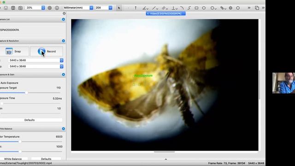
Task: Click the green Auto Exposure region label on video
Action: 143,76
